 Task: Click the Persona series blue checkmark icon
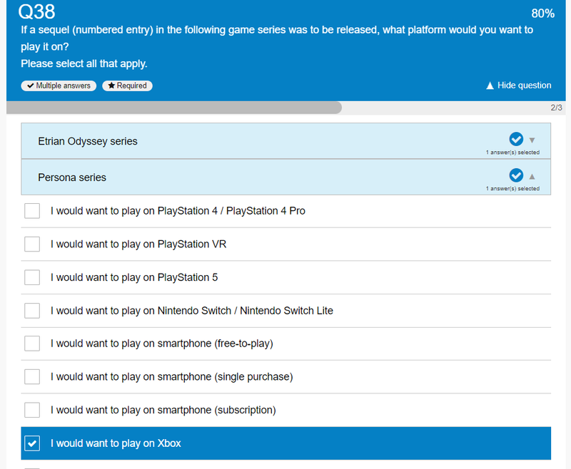point(515,175)
